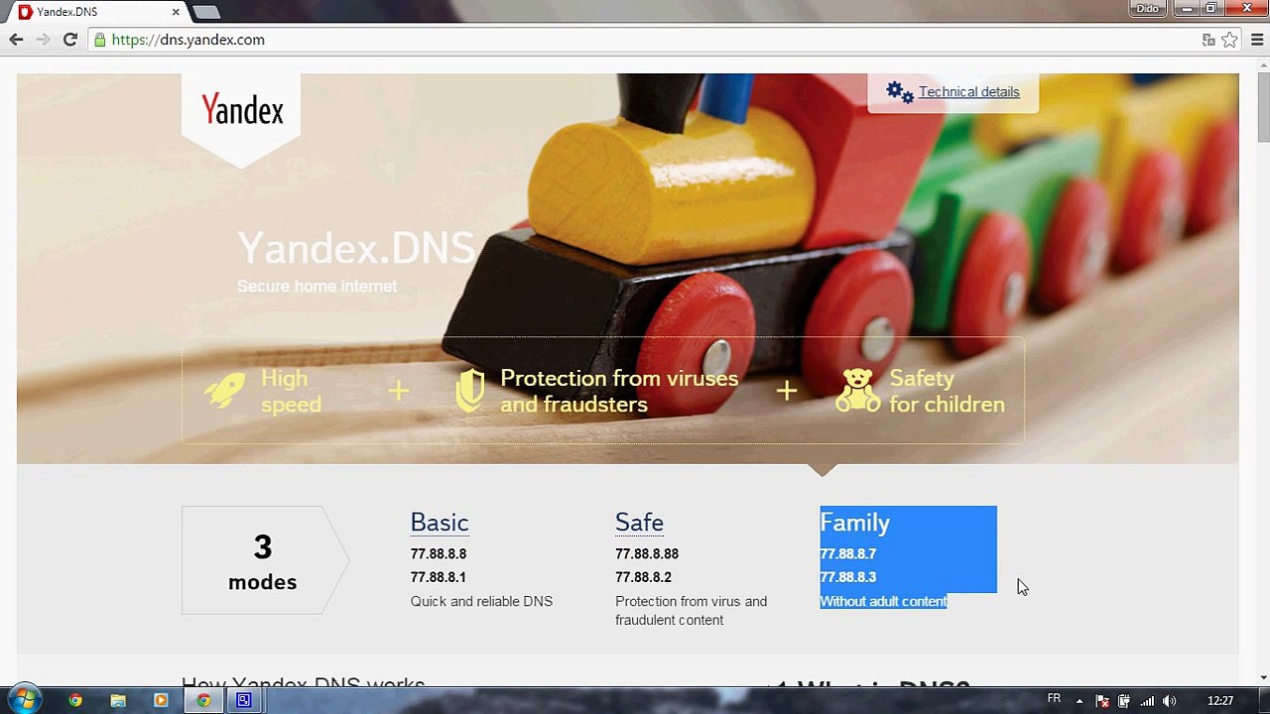This screenshot has height=714, width=1270.
Task: Click the page vertical scrollbar thumb
Action: pyautogui.click(x=1262, y=109)
